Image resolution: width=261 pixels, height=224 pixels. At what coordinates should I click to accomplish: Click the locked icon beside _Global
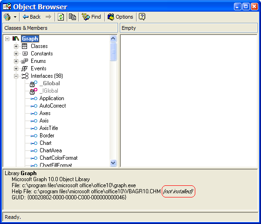point(34,84)
